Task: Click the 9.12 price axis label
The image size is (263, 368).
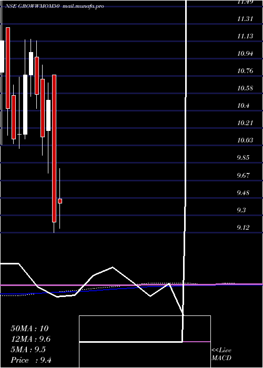Action: [243, 228]
